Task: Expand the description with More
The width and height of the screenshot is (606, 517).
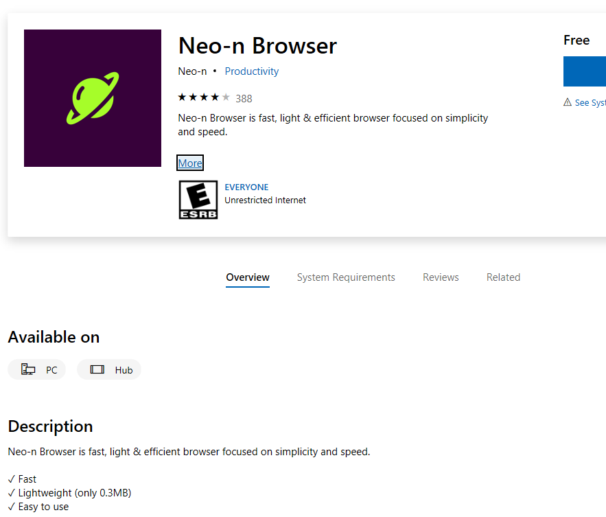Action: [190, 163]
